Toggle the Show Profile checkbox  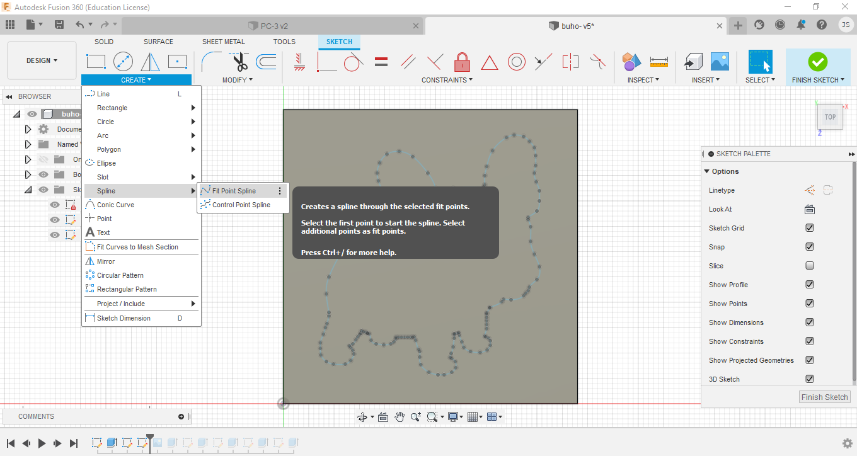[810, 285]
